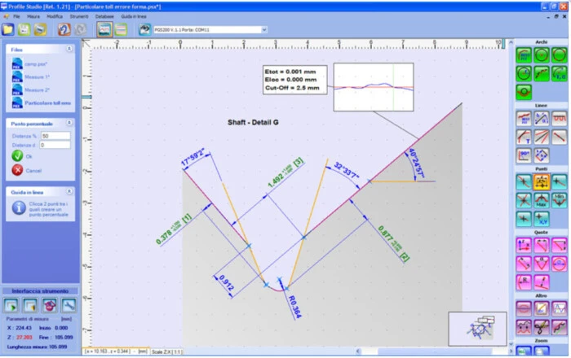Click the green Ok button

click(x=18, y=156)
